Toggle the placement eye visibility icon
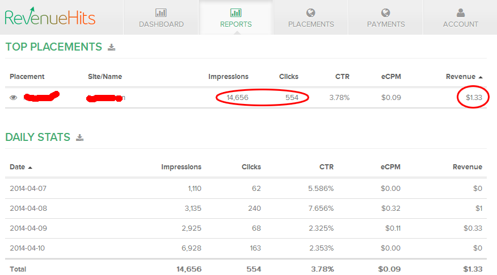The image size is (497, 275). point(14,98)
